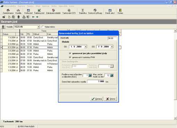Image resolution: width=177 pixels, height=128 pixels.
Task: Click the Tankování CCS icon
Action: click(x=69, y=12)
